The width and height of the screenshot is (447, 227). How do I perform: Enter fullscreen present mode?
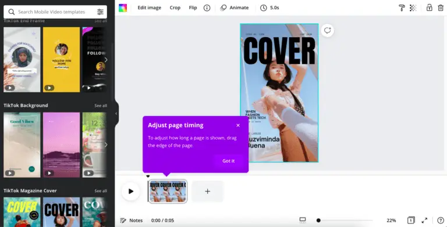click(424, 220)
